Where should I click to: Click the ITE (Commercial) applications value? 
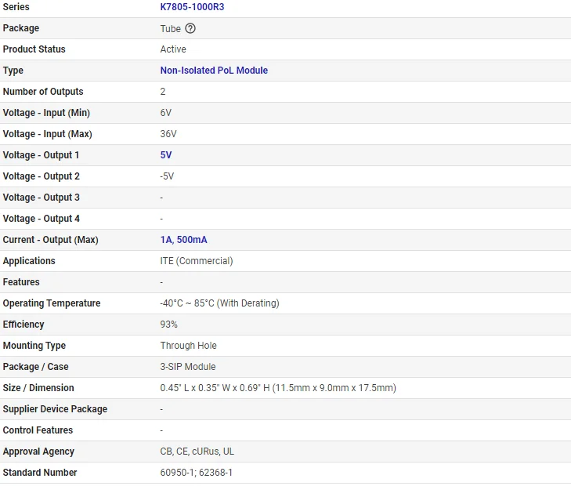click(x=197, y=261)
